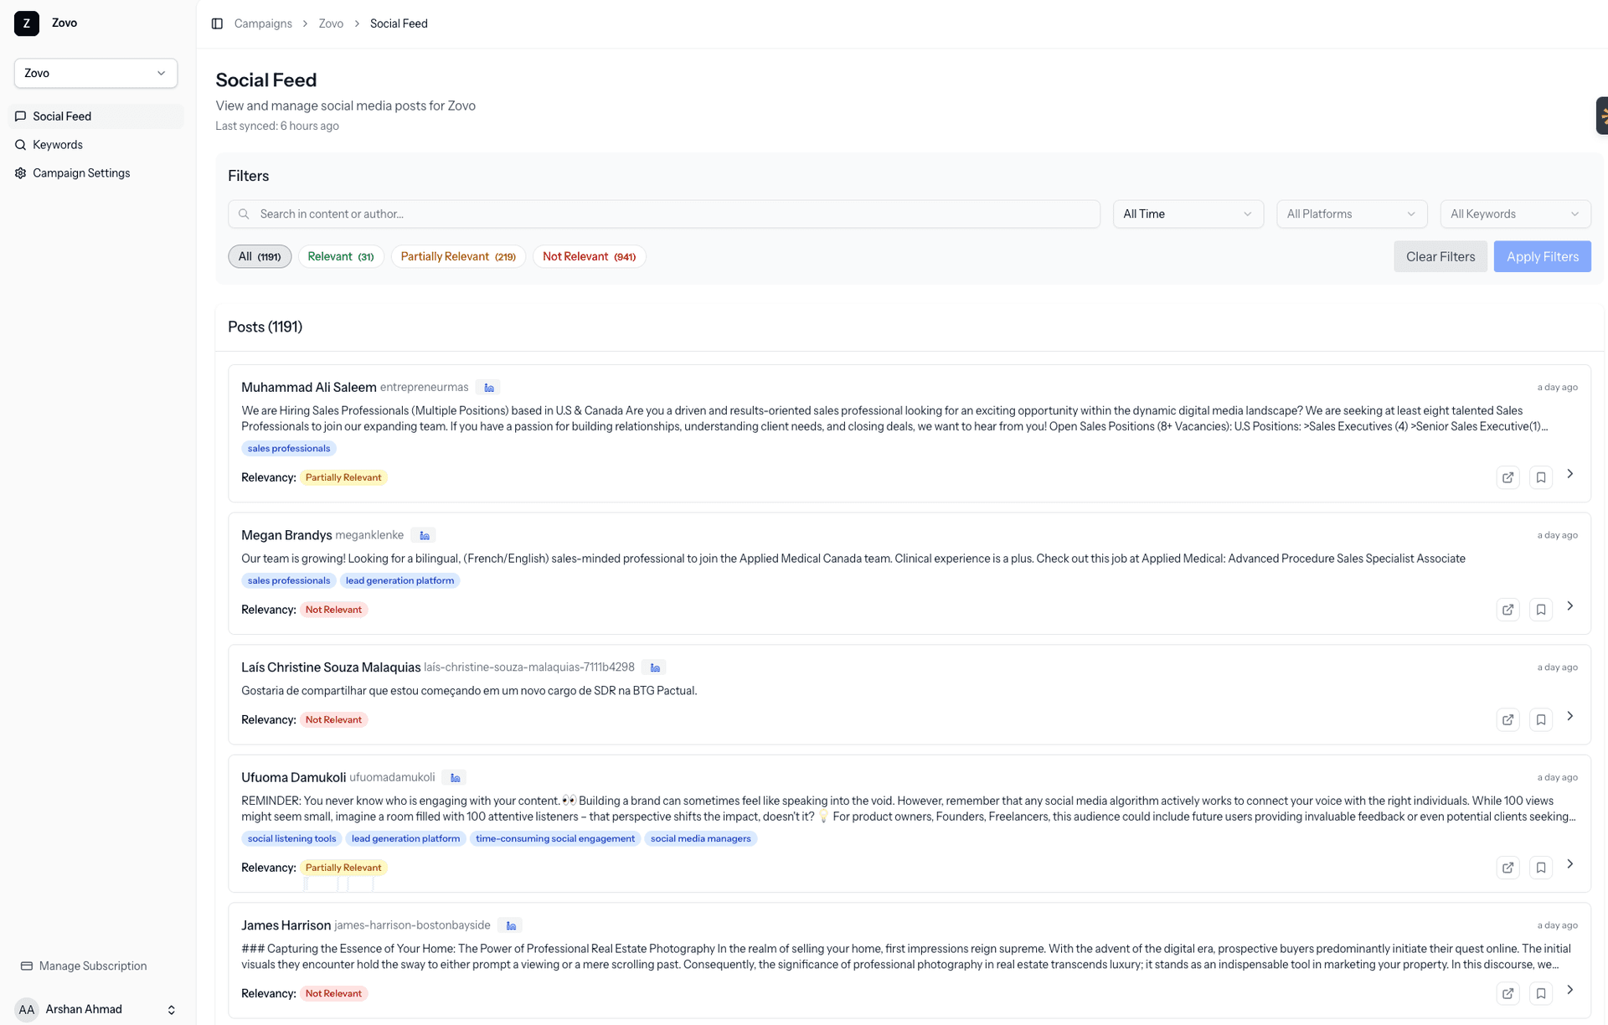Open external link for Ufuoma's post

pos(1507,868)
